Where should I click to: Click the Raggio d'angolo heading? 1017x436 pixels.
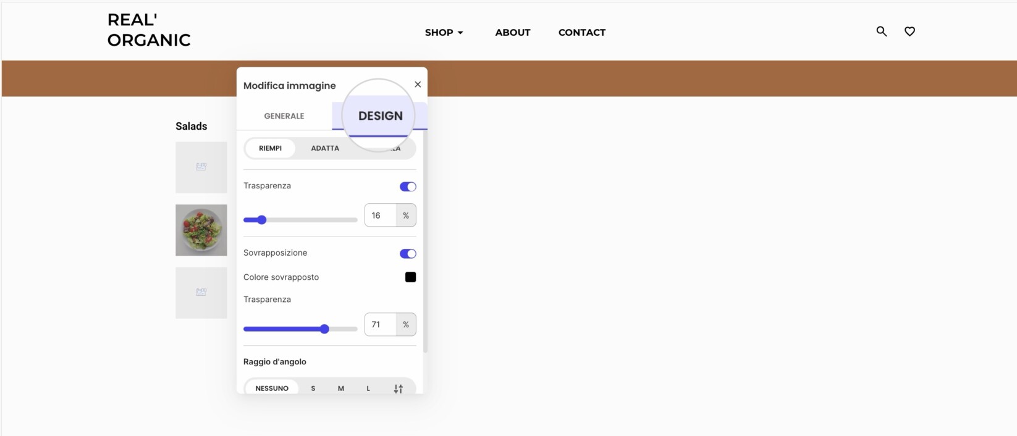[275, 362]
